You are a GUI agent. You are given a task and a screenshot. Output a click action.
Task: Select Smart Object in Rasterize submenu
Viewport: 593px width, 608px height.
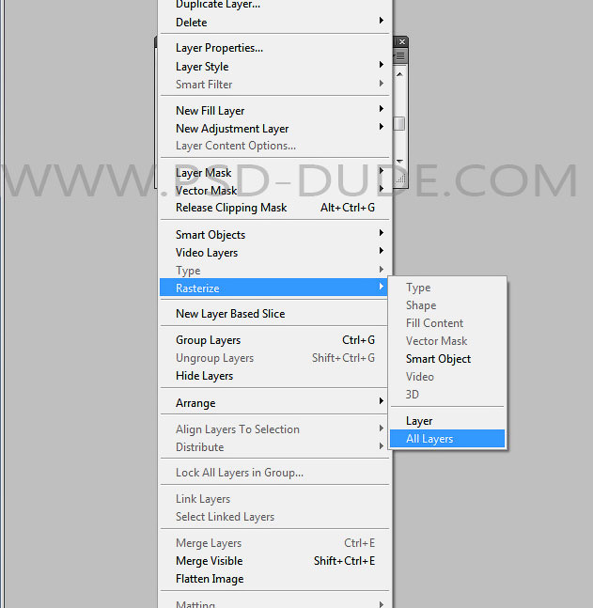pyautogui.click(x=438, y=359)
